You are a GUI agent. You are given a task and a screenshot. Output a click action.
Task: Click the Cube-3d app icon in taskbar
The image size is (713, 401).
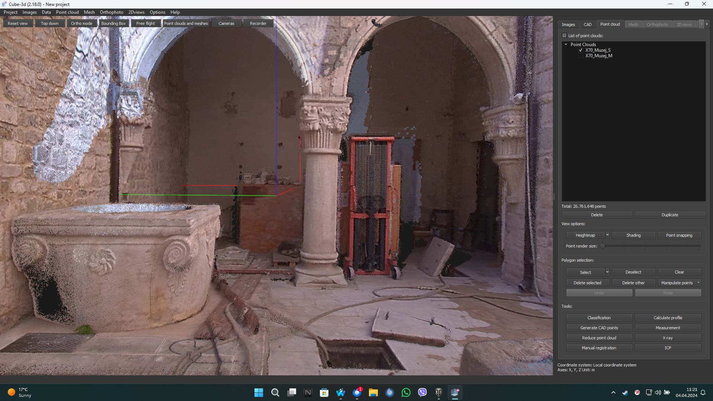click(x=455, y=392)
